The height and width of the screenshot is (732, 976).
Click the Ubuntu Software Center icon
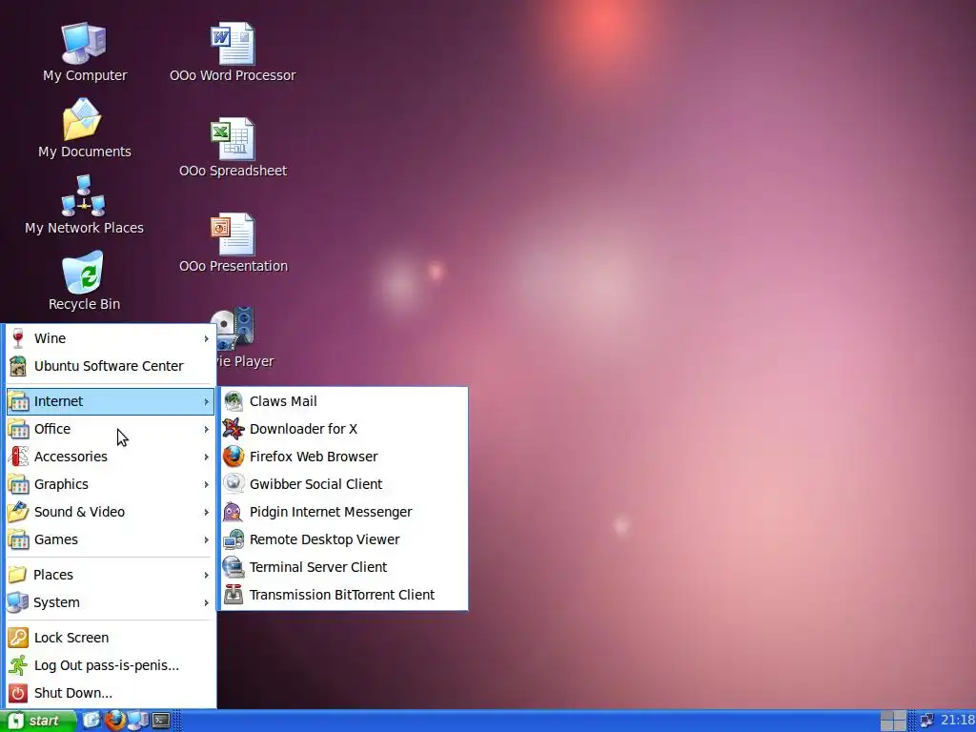pyautogui.click(x=18, y=366)
